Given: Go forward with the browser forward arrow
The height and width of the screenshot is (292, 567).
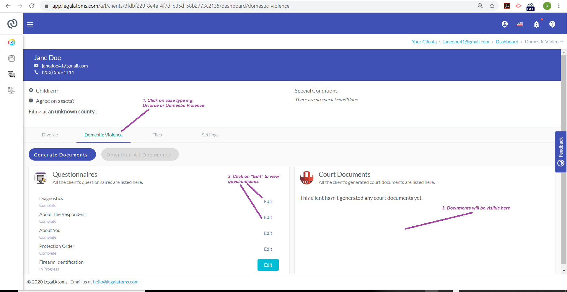Looking at the screenshot, I should [x=20, y=6].
